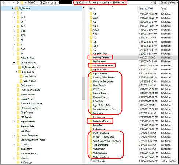Click Print Templates folder icon in file list
The image size is (179, 165).
point(91,133)
